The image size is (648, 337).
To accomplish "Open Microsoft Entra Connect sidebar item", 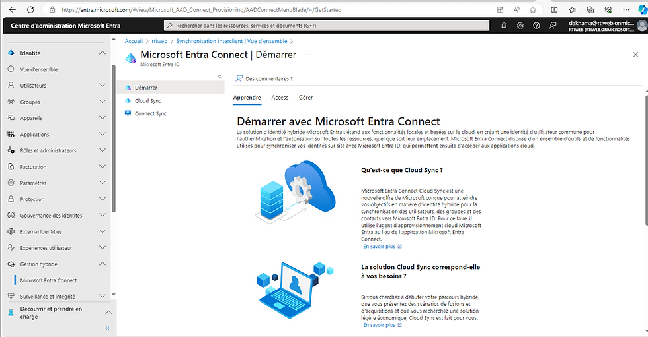I will click(x=48, y=280).
